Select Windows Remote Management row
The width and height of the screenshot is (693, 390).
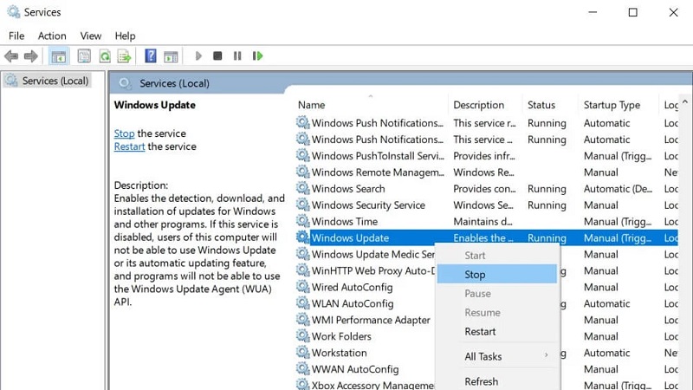486,172
